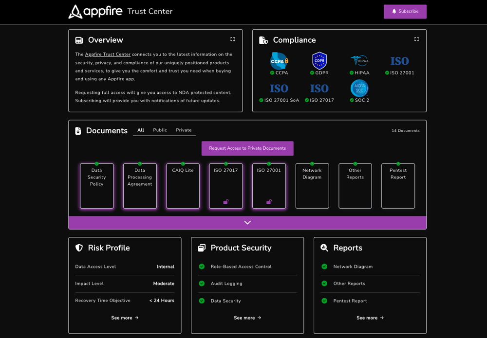See more of Reports section
The width and height of the screenshot is (487, 338).
pyautogui.click(x=370, y=318)
